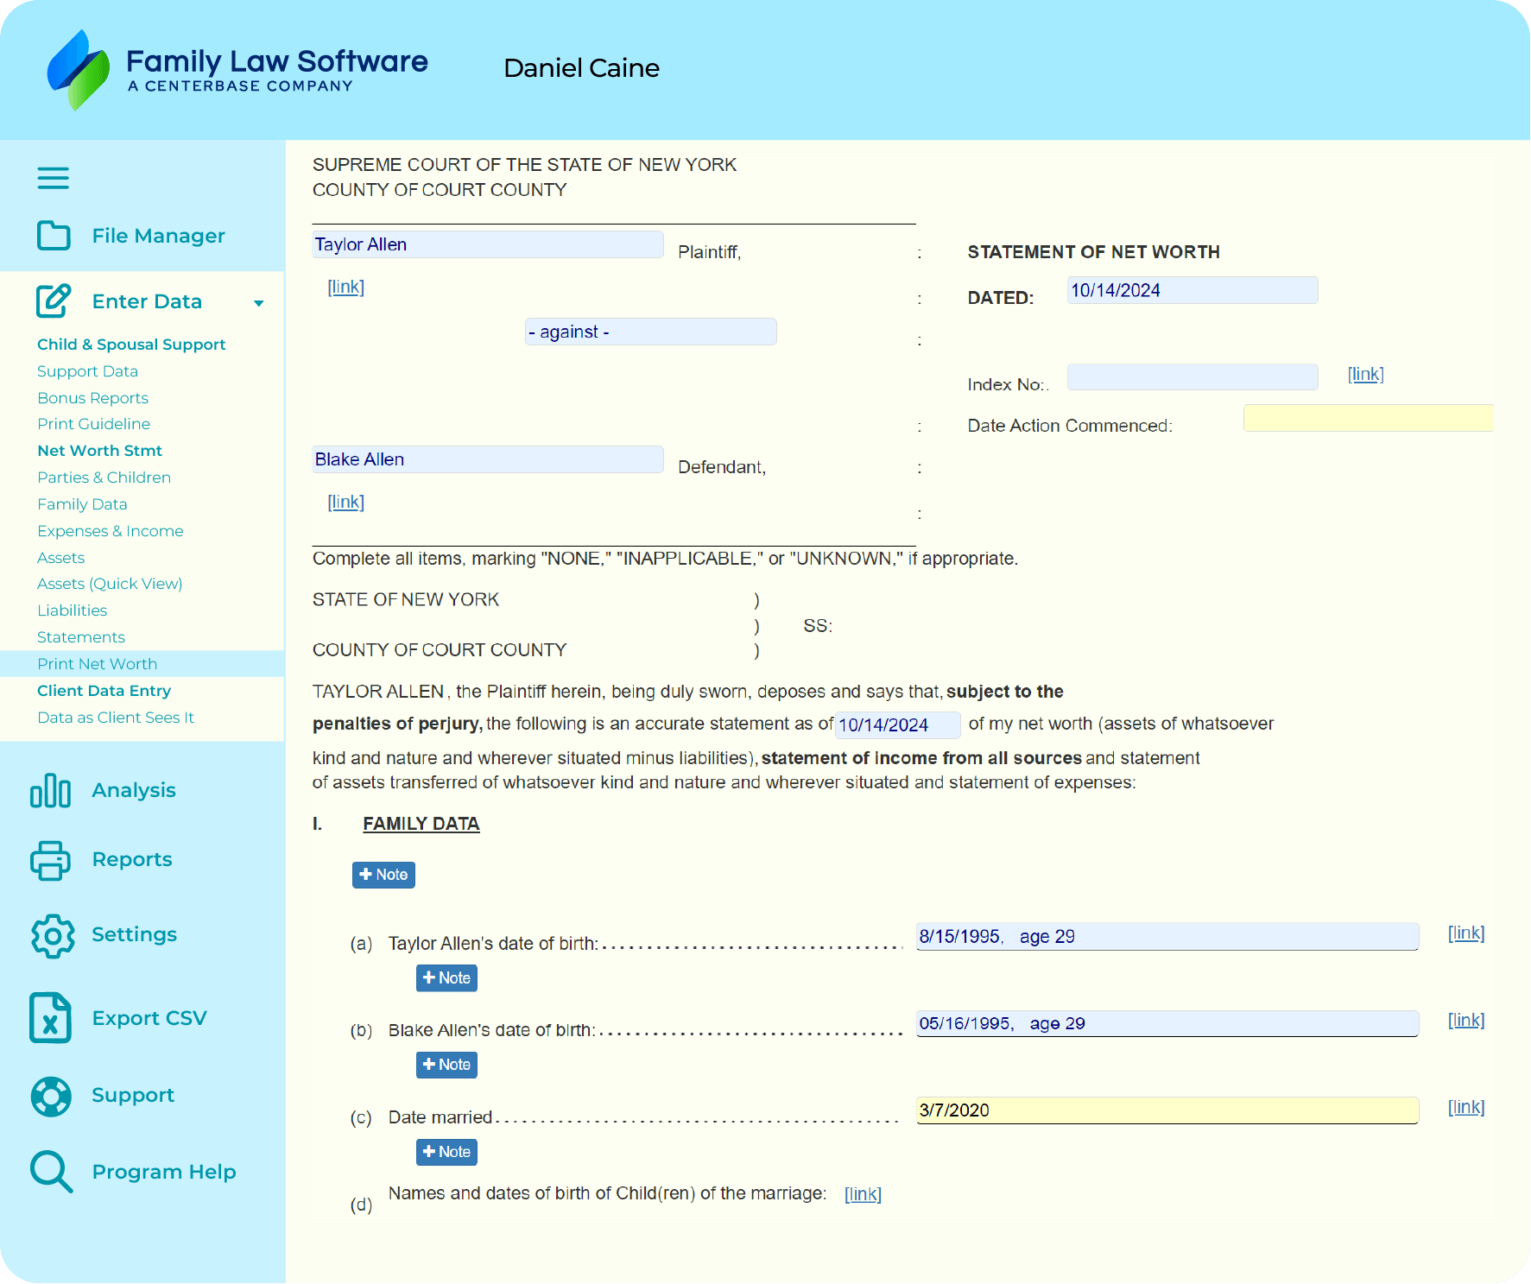Viewport: 1531px width, 1284px height.
Task: Click the Reports printer icon
Action: tap(51, 860)
